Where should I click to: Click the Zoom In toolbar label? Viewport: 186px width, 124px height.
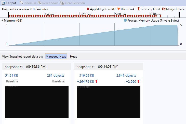pyautogui.click(x=30, y=3)
